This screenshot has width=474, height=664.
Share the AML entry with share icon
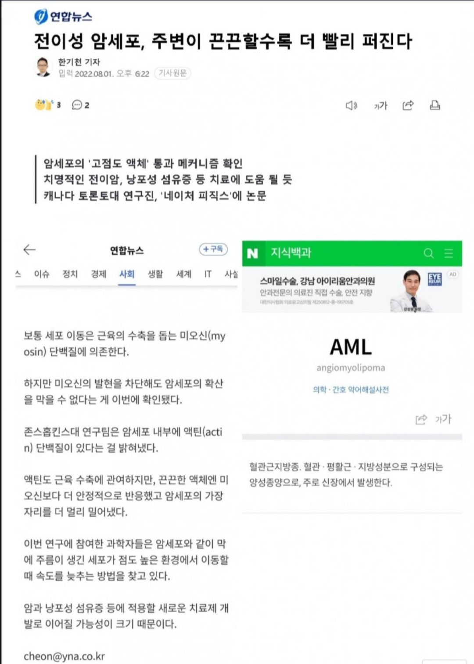[421, 419]
